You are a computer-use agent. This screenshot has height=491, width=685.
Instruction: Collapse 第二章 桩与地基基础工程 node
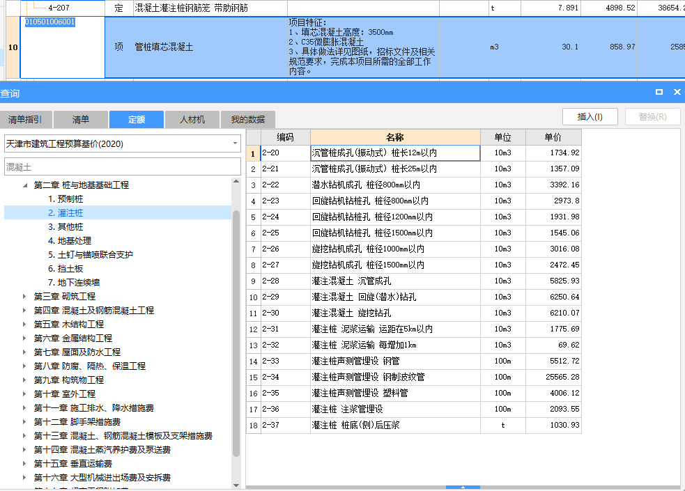click(x=25, y=185)
